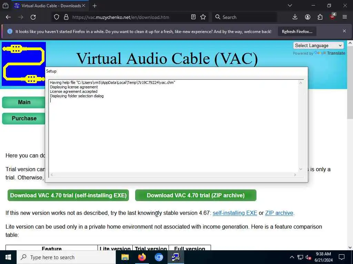353x264 pixels.
Task: Click Setup log scroll up arrow
Action: point(301,83)
